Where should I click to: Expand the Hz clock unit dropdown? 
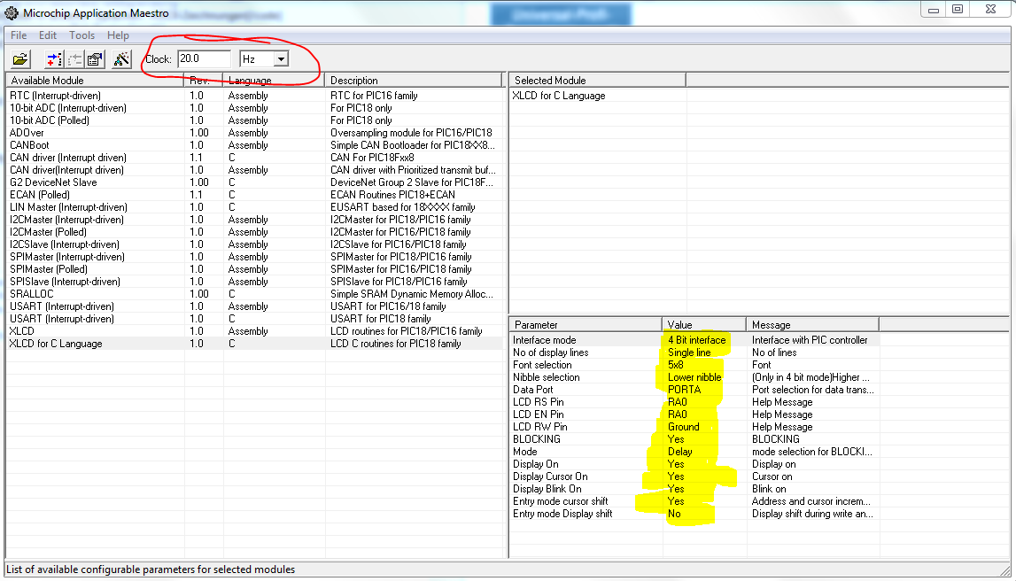pyautogui.click(x=281, y=59)
